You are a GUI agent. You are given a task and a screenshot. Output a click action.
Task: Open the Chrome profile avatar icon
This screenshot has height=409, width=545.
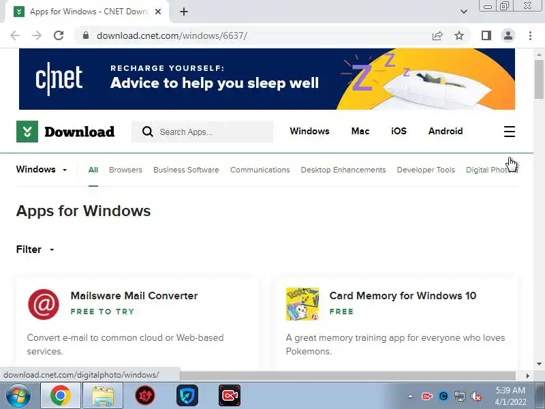[x=508, y=35]
